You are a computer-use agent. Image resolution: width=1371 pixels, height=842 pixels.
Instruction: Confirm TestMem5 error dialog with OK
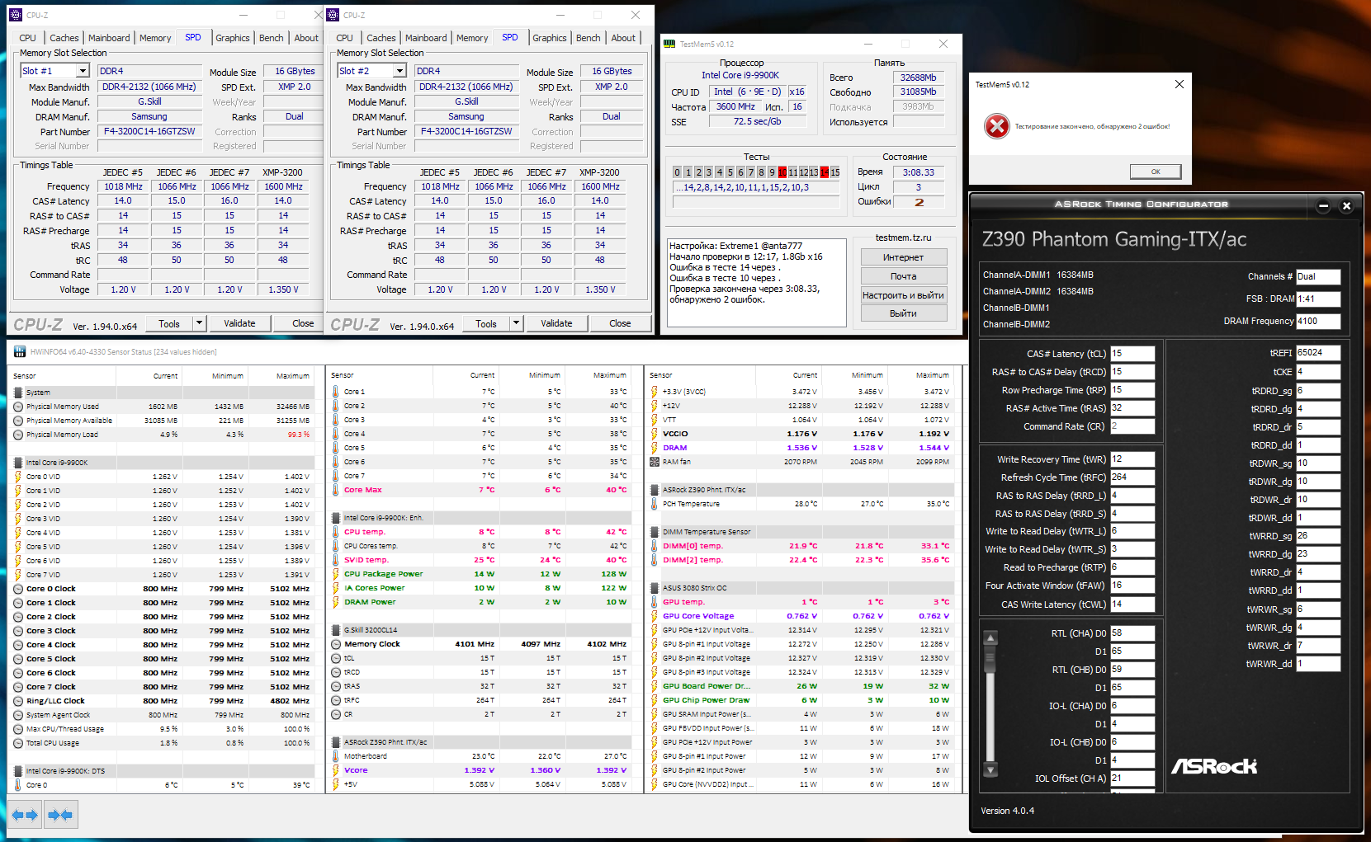click(1156, 172)
